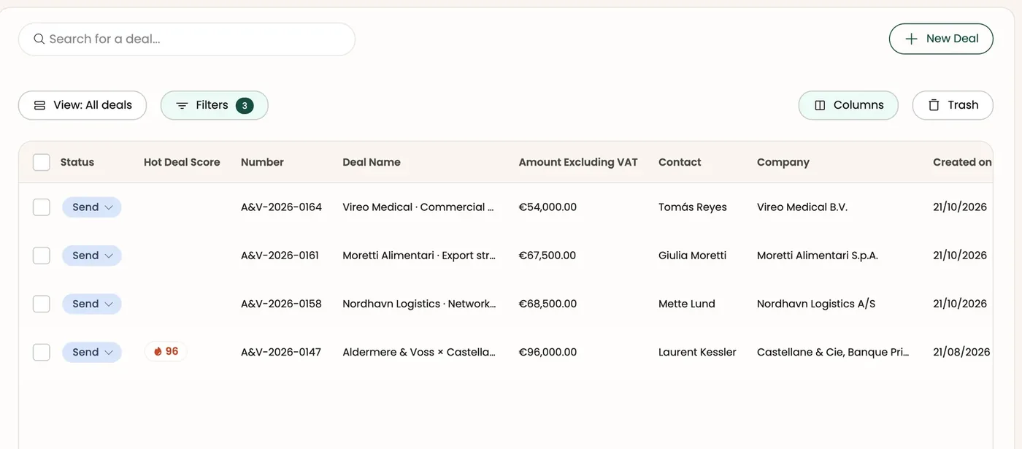
Task: Click the €96,000.00 amount cell
Action: click(547, 352)
